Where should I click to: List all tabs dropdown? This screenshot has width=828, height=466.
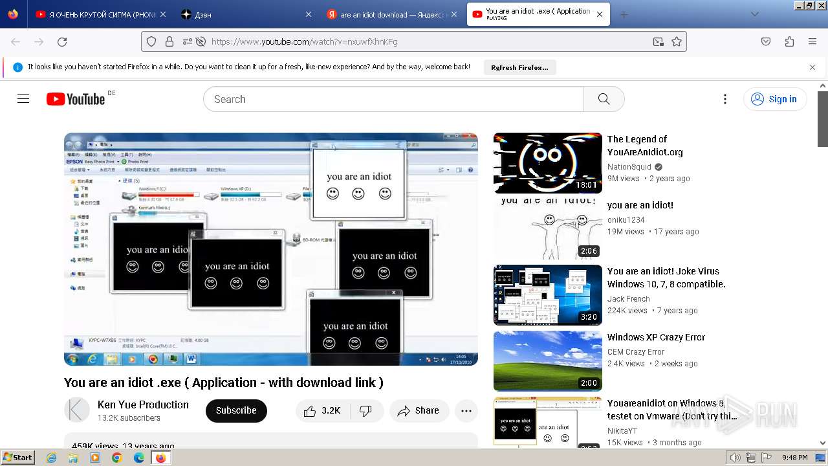tap(754, 14)
